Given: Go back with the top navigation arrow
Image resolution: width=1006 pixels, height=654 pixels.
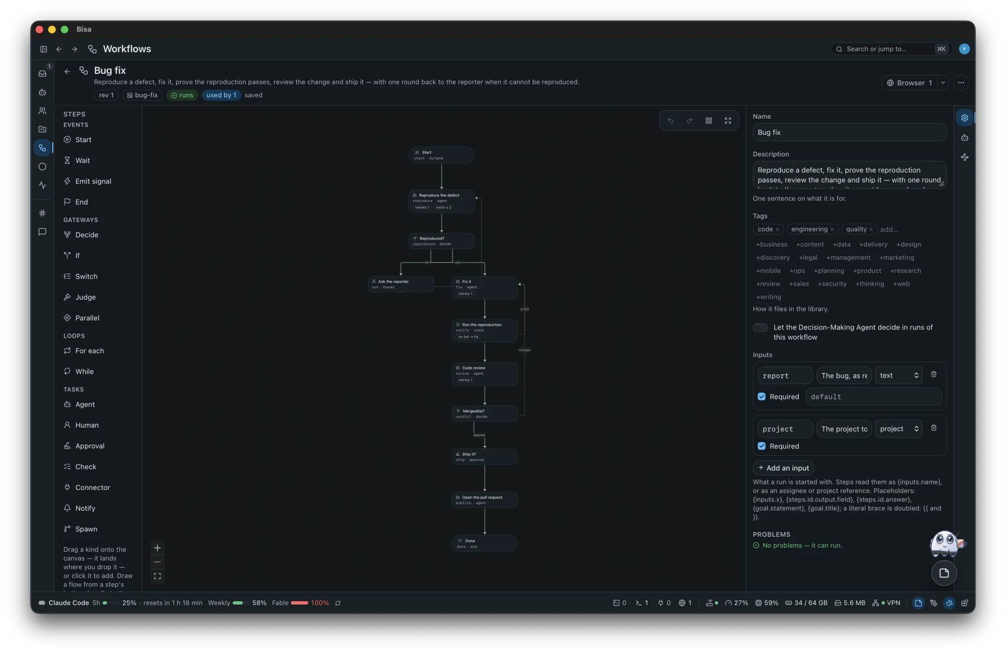Looking at the screenshot, I should [59, 49].
